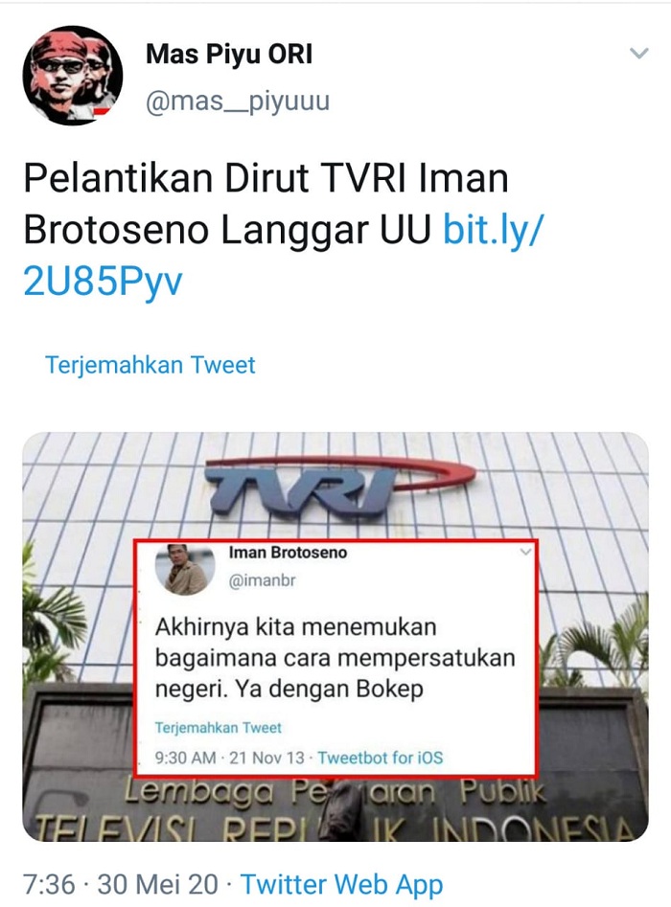Open Mas Piyu ORI profile avatar
Screen dimensions: 671x907
(x=72, y=76)
